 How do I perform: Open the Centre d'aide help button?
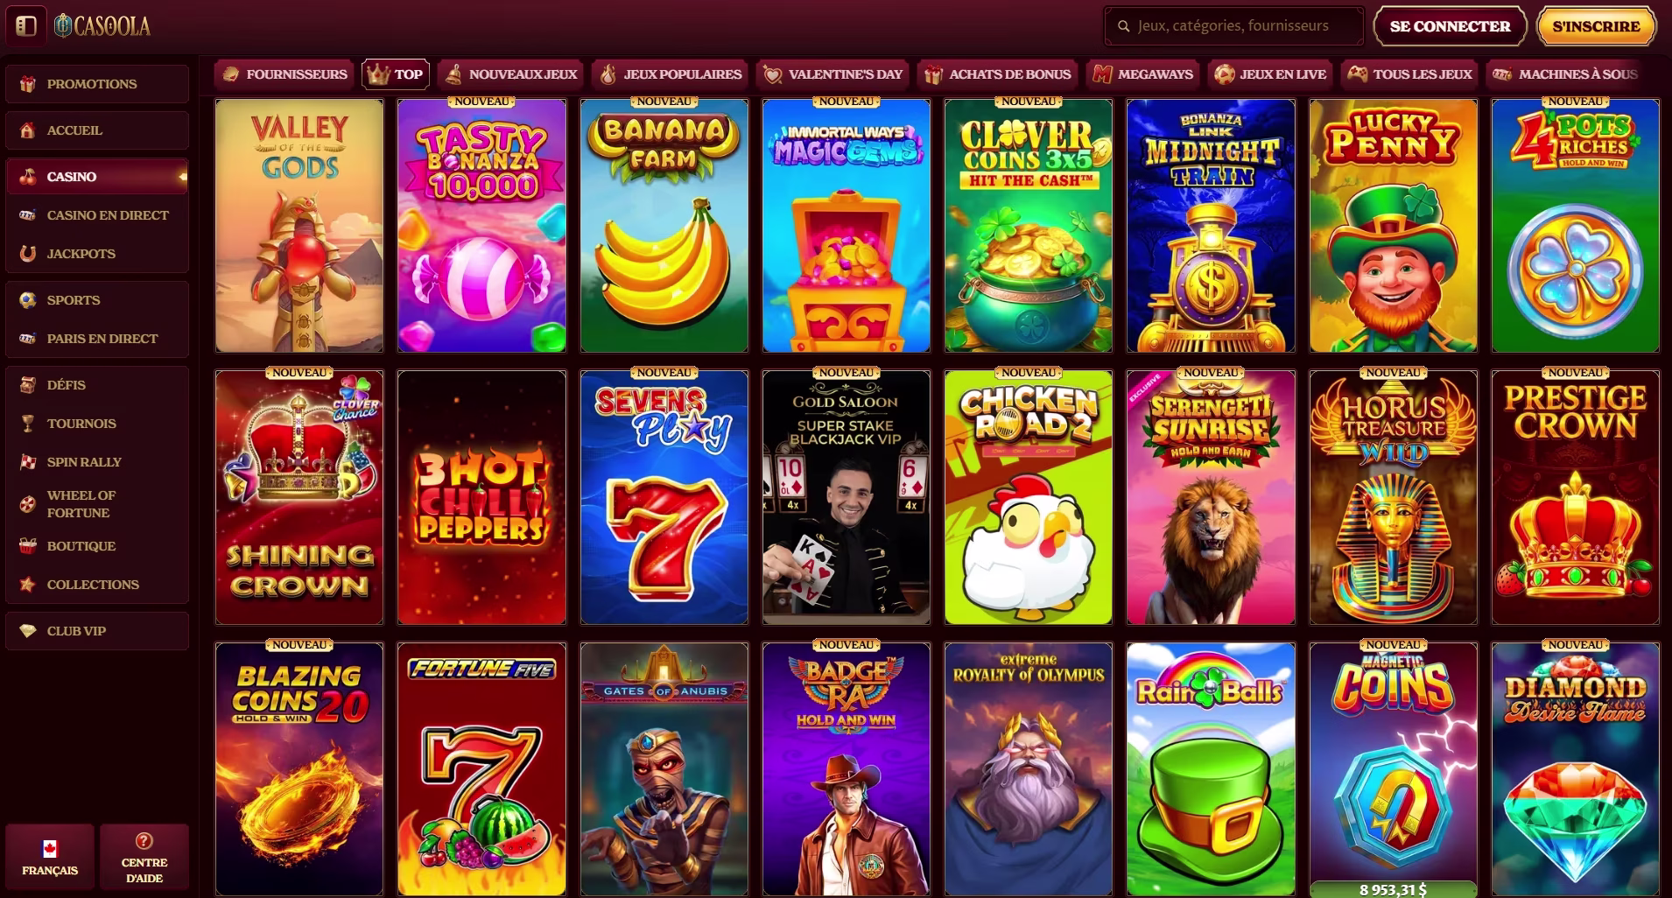[144, 858]
